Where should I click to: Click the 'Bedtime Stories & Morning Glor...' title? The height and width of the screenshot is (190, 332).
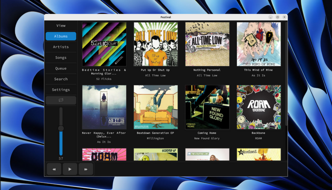(x=104, y=72)
